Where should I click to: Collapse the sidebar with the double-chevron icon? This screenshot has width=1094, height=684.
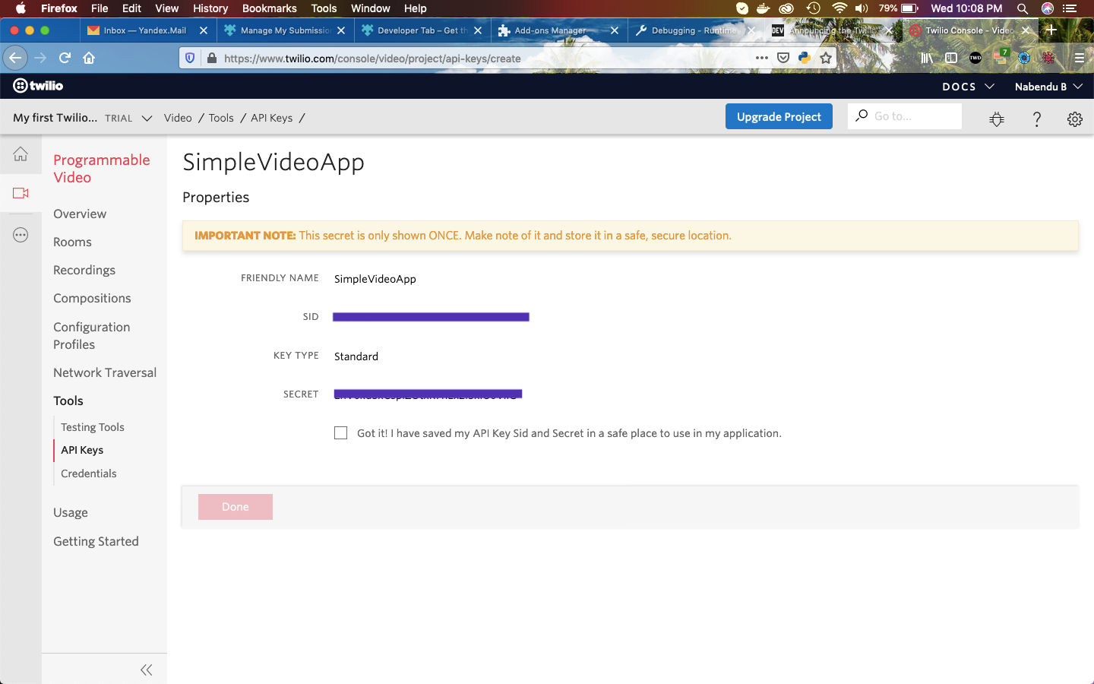tap(146, 670)
